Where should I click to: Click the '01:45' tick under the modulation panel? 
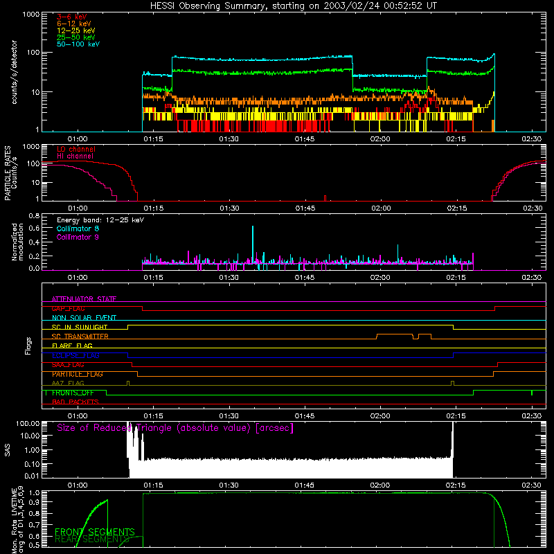305,278
